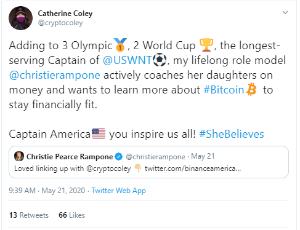Click Christie Pearce Rampone's small avatar

pos(19,156)
